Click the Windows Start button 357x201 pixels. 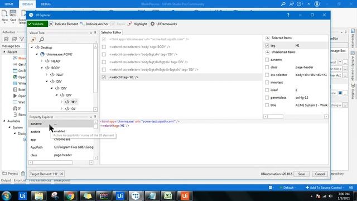click(6, 196)
